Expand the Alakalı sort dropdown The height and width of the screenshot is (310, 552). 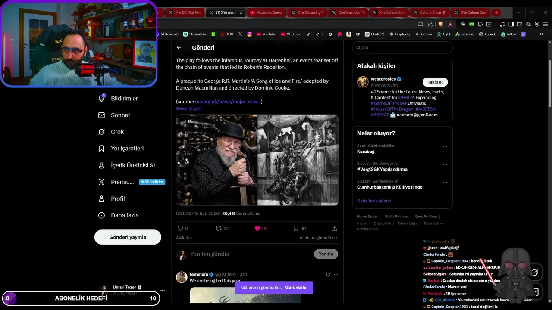click(x=184, y=238)
